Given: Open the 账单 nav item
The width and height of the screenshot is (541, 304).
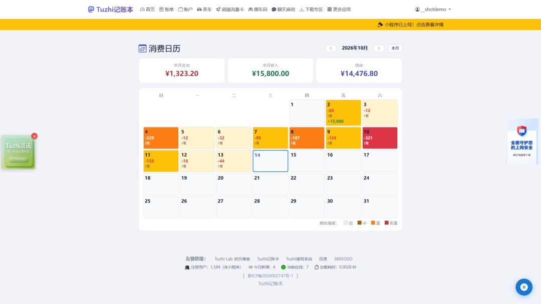Looking at the screenshot, I should pos(166,9).
